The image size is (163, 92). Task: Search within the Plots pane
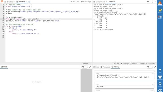click(85, 67)
